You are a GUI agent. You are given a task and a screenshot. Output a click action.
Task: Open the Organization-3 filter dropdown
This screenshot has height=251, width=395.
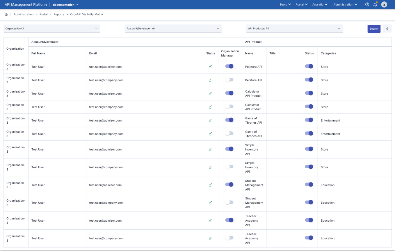point(52,28)
